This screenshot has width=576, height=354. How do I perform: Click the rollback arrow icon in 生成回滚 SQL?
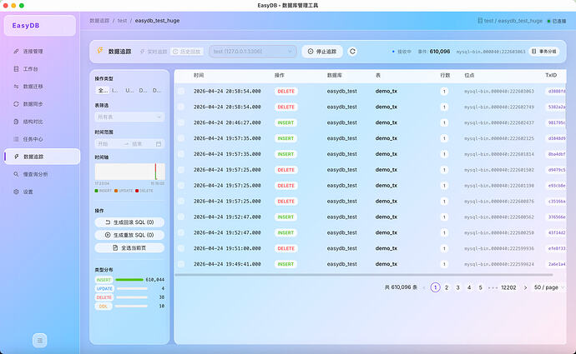click(108, 222)
